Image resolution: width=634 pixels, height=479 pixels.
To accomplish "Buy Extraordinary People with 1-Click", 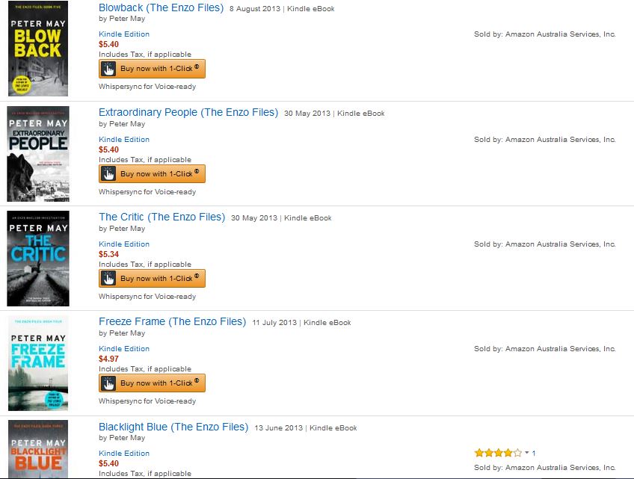I will click(x=152, y=174).
